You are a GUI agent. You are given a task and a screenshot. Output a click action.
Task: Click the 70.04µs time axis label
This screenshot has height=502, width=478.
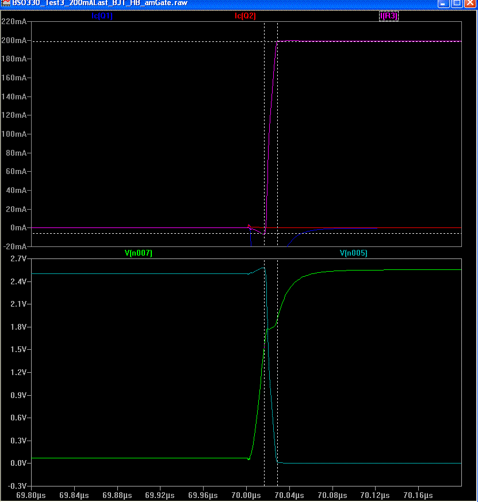tap(289, 496)
